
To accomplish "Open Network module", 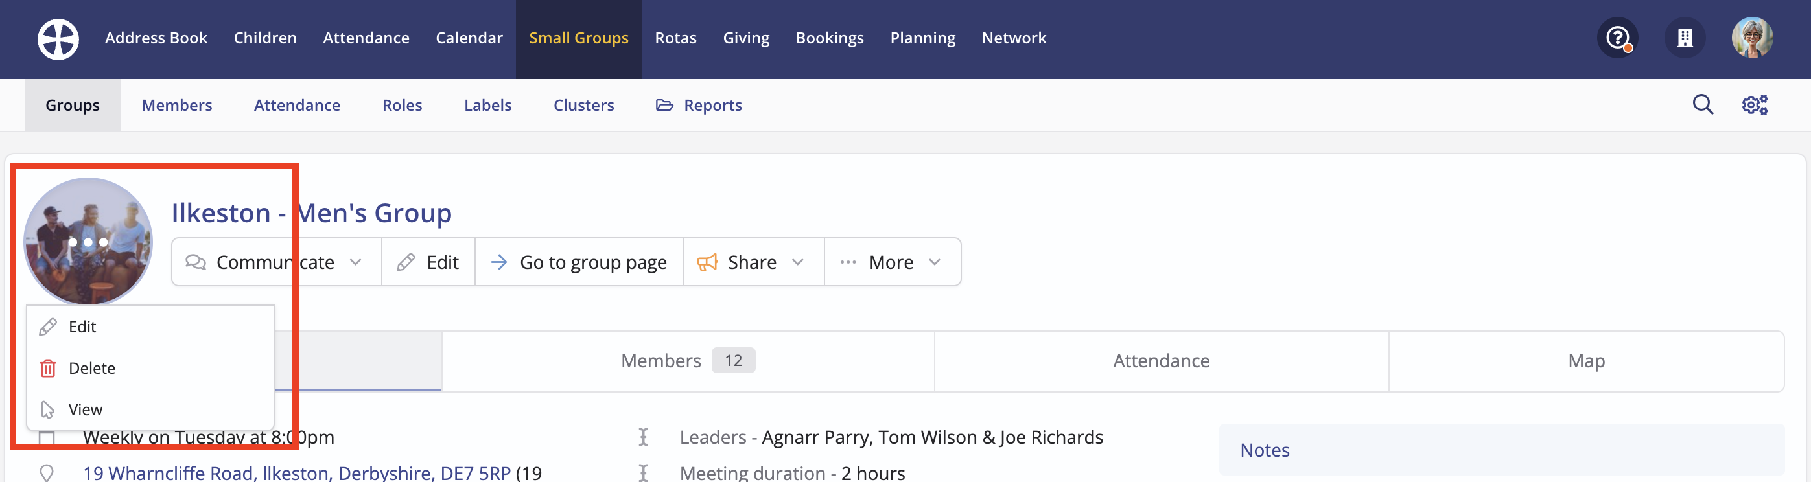I will pyautogui.click(x=1014, y=38).
